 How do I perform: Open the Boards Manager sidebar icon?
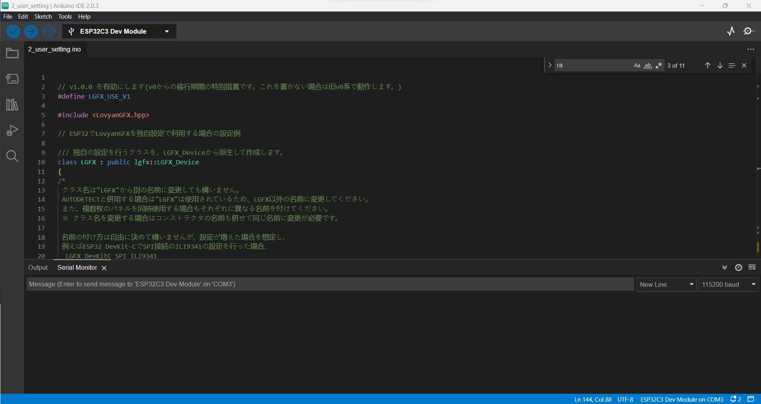[12, 79]
